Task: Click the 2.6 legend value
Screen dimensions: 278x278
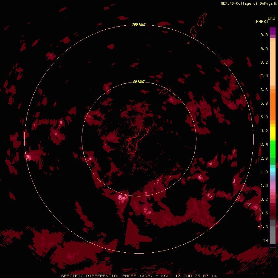Action: pos(264,158)
